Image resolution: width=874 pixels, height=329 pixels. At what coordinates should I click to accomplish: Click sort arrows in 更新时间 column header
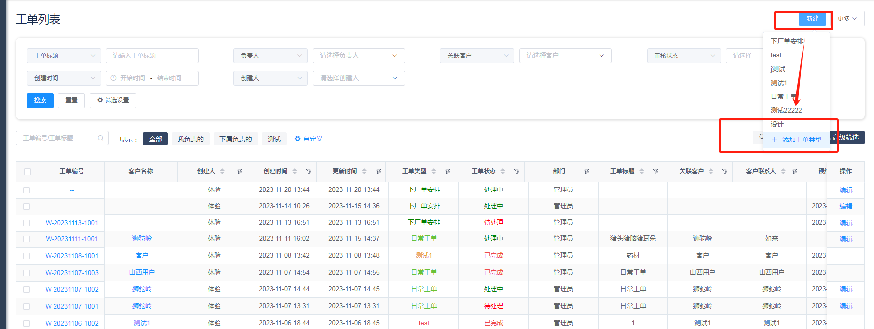pos(364,171)
